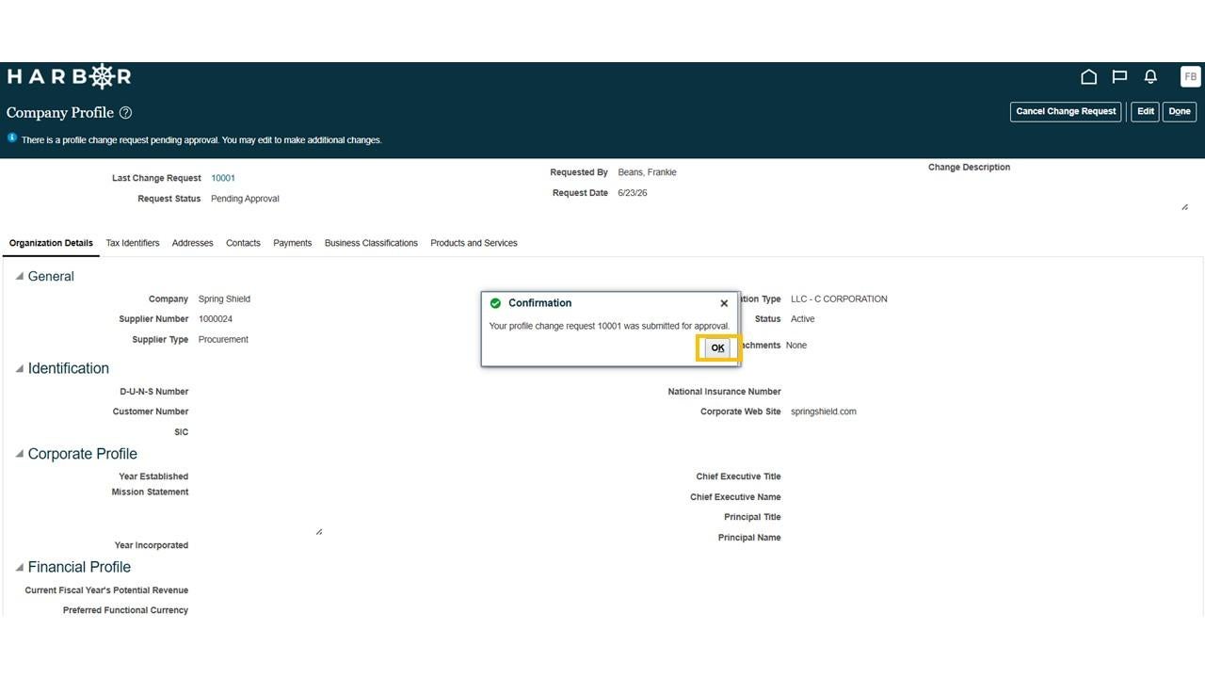Screen dimensions: 1205x678
Task: Click the Mission Statement resize handle
Action: coord(319,531)
